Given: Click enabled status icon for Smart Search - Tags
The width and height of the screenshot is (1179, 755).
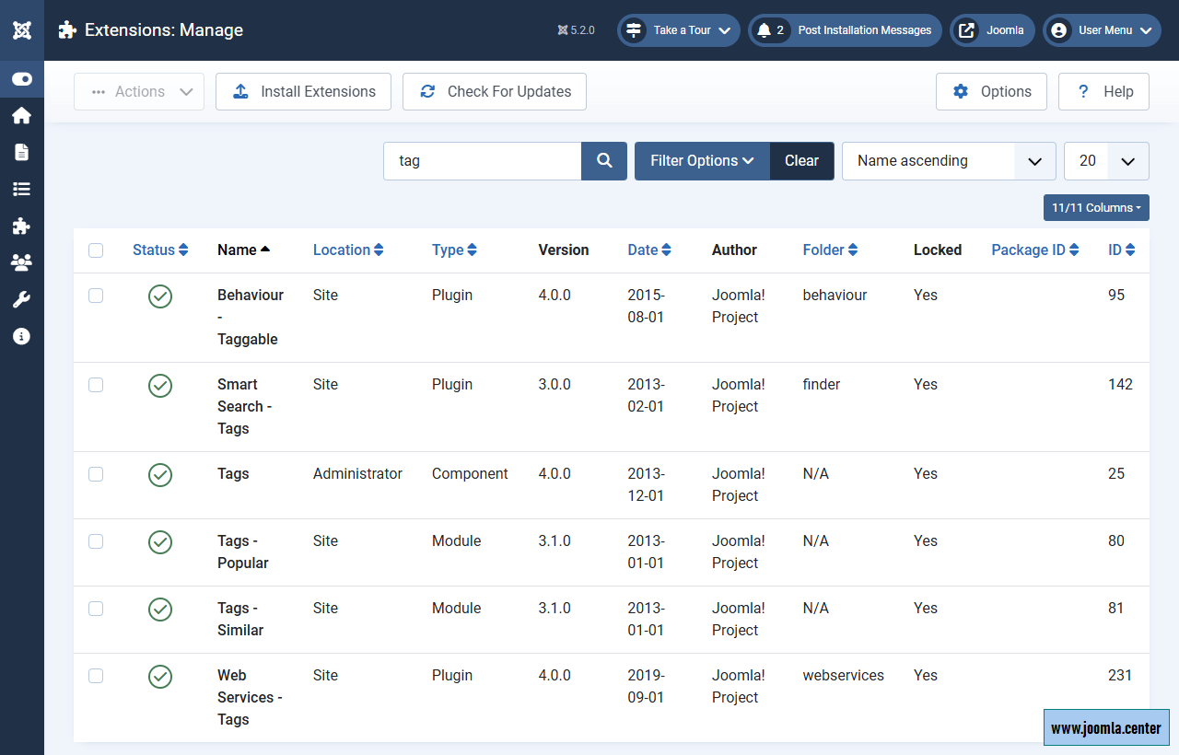Looking at the screenshot, I should pos(160,385).
